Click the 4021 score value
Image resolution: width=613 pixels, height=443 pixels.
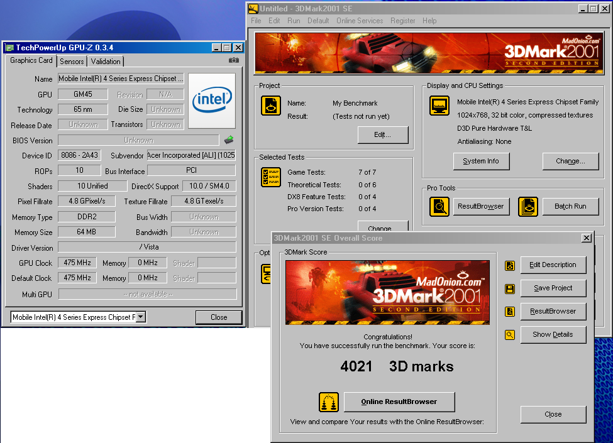[356, 366]
